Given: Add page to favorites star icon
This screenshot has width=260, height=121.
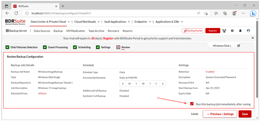Looking at the screenshot, I should (x=206, y=13).
